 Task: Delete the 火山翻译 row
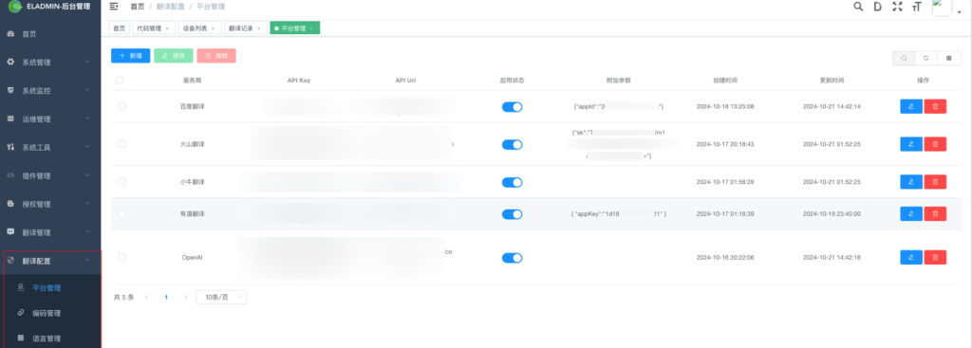[935, 144]
